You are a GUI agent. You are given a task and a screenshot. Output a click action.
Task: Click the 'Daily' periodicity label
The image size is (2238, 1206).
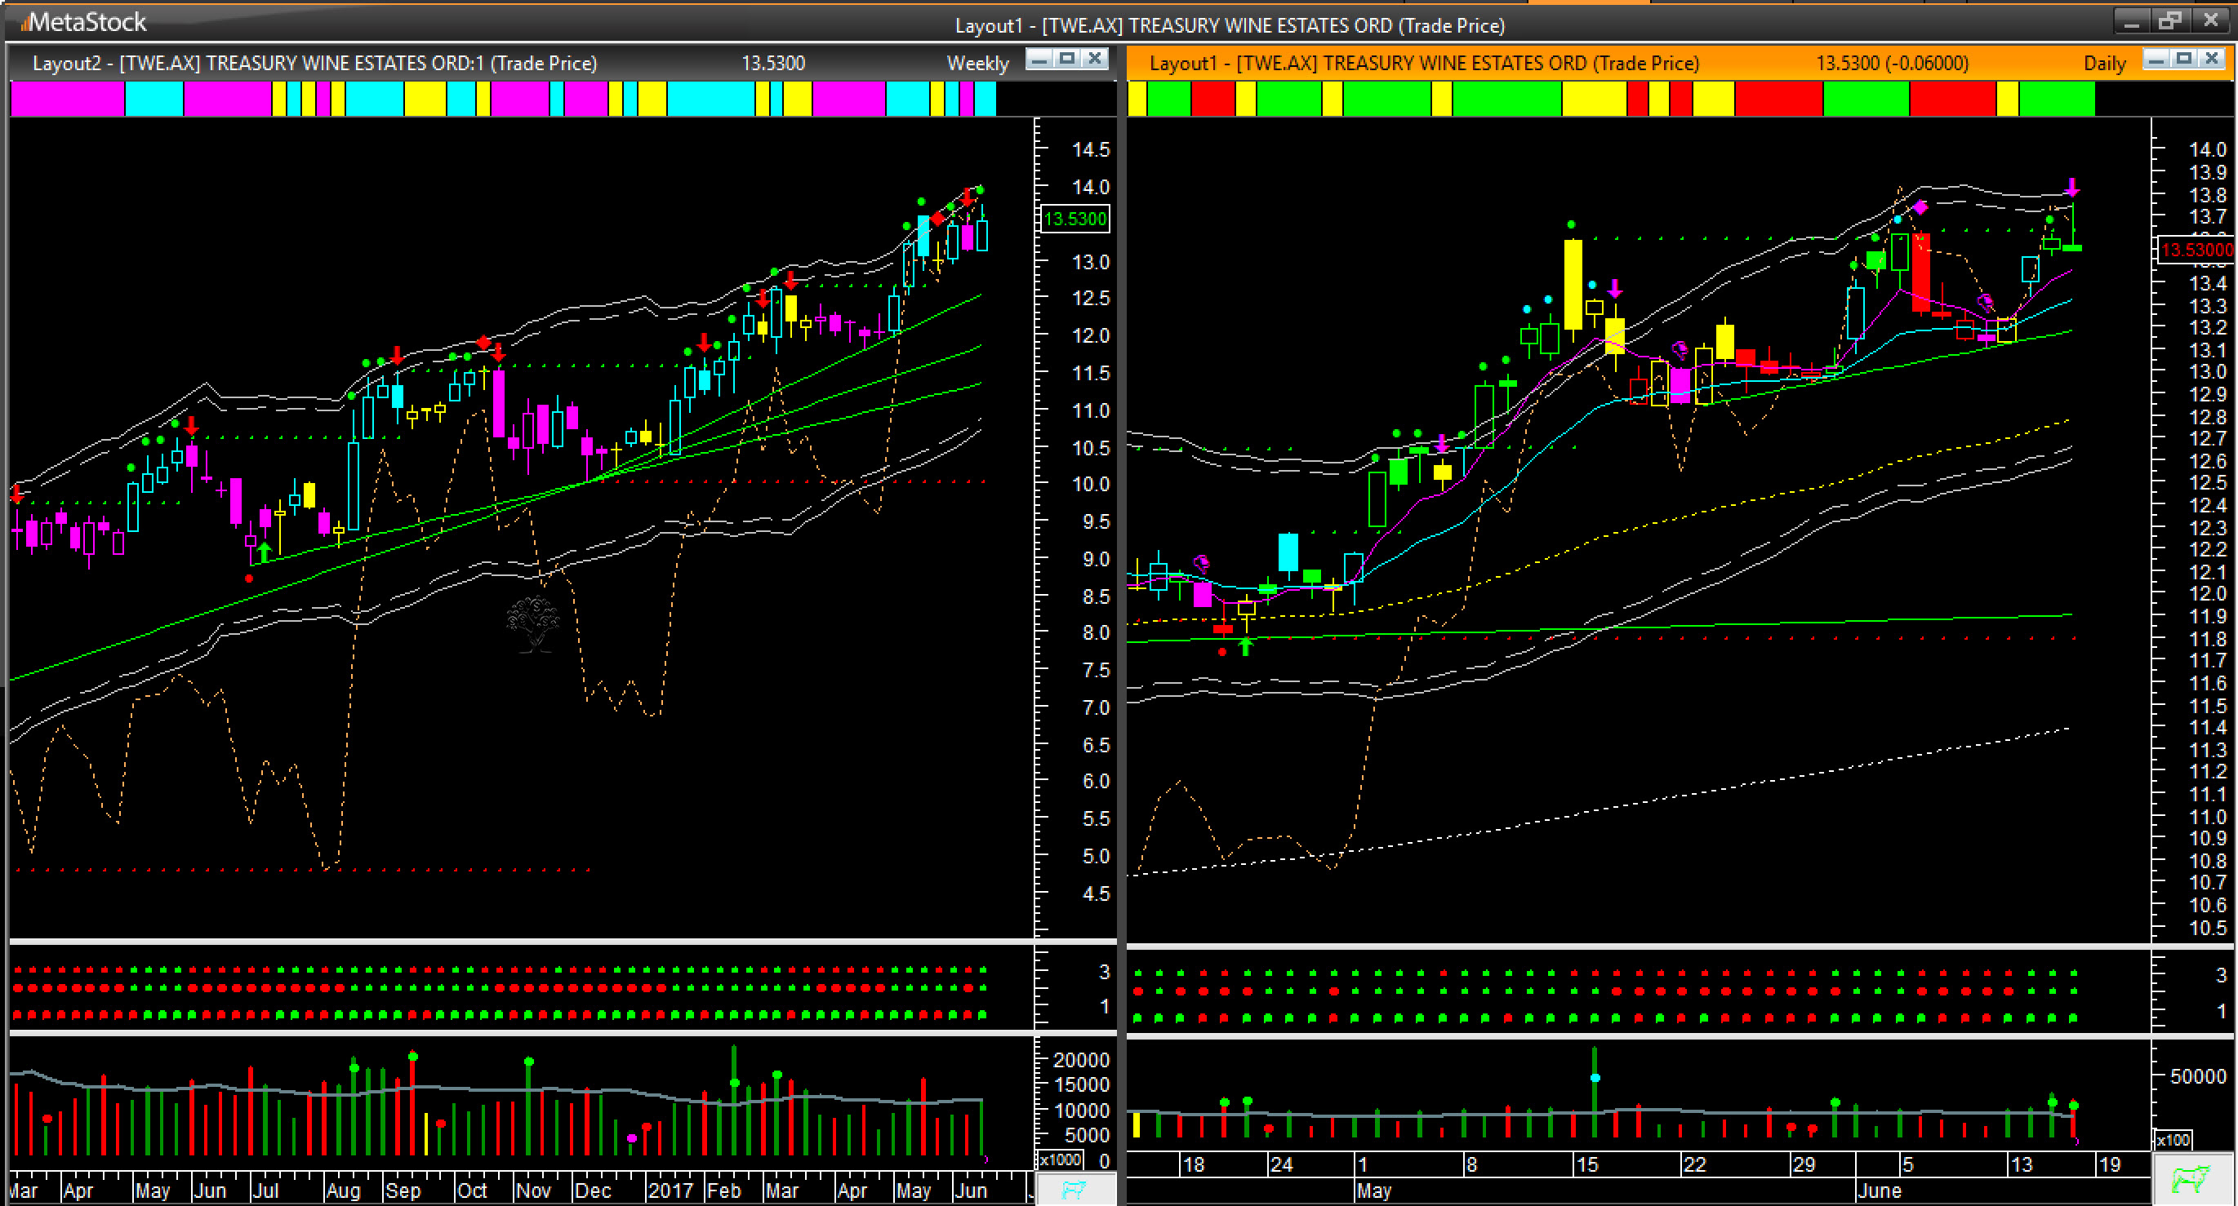coord(2104,64)
